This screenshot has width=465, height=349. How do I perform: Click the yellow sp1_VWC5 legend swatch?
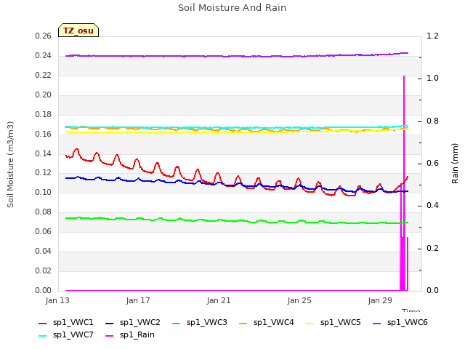pos(310,323)
